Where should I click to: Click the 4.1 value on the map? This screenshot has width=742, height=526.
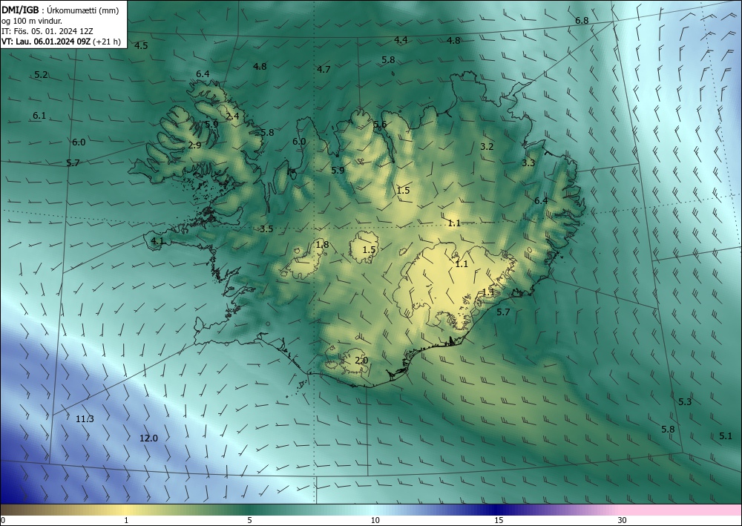pyautogui.click(x=157, y=241)
